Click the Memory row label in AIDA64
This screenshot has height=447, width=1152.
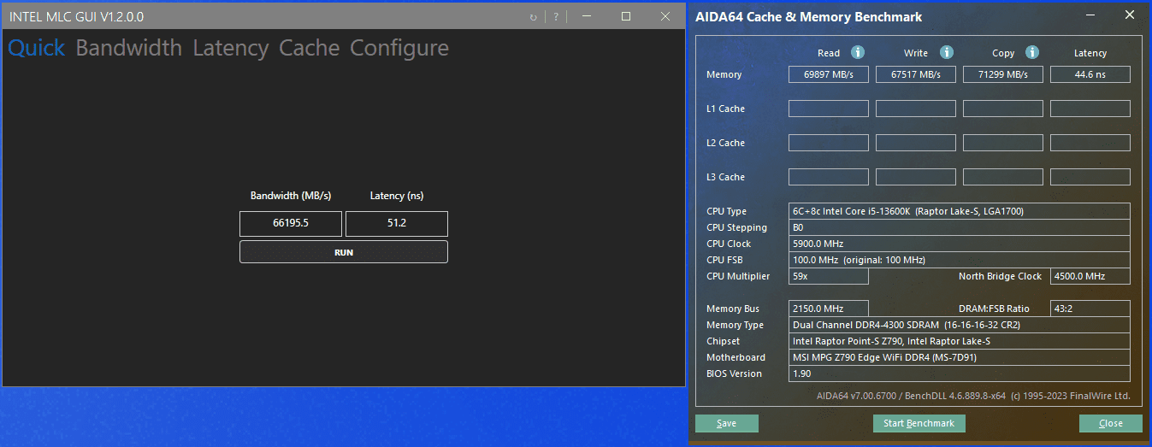point(724,74)
